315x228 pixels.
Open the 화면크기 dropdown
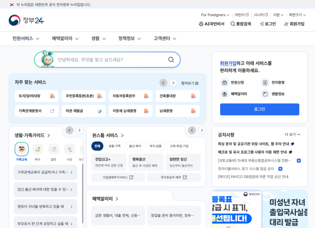[x=297, y=15]
